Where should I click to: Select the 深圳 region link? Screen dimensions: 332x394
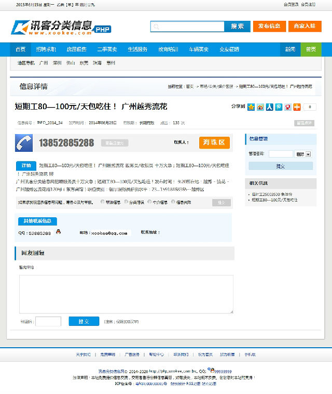pyautogui.click(x=57, y=63)
